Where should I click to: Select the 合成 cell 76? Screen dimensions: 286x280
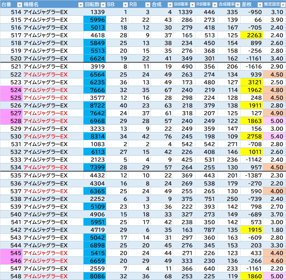162,136
